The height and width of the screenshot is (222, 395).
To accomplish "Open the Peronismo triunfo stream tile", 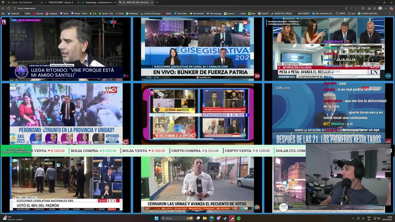I will tap(66, 113).
